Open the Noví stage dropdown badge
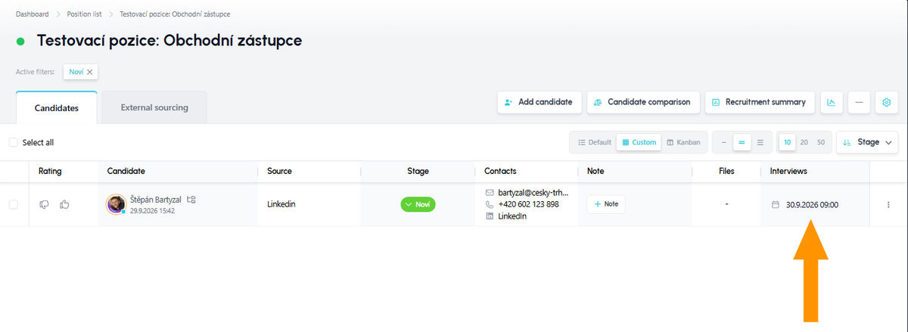The image size is (908, 332). pos(418,204)
